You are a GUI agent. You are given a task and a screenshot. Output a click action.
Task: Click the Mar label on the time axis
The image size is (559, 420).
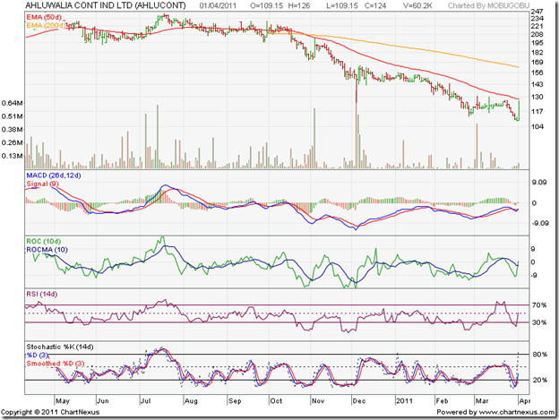pyautogui.click(x=482, y=401)
